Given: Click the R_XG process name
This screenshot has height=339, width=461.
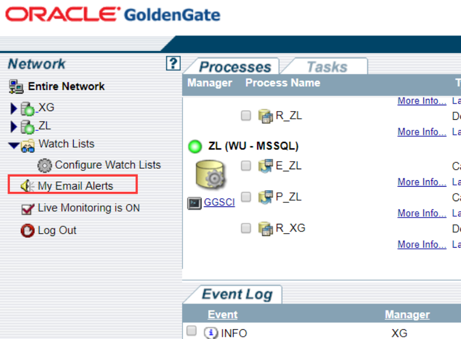Looking at the screenshot, I should point(291,228).
